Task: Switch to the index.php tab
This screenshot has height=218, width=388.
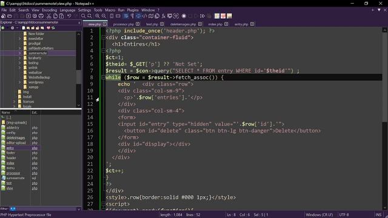Action: pyautogui.click(x=215, y=24)
